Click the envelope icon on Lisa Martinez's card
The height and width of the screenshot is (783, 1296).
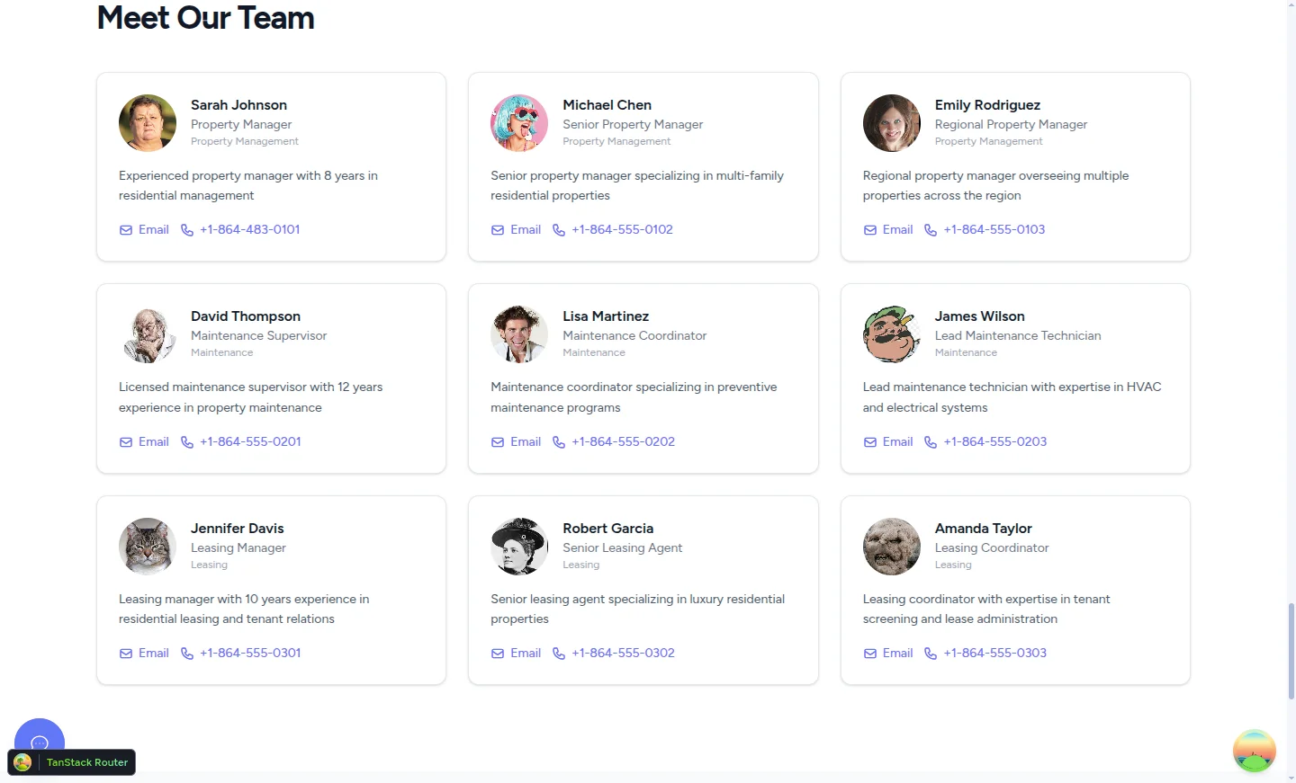tap(498, 442)
